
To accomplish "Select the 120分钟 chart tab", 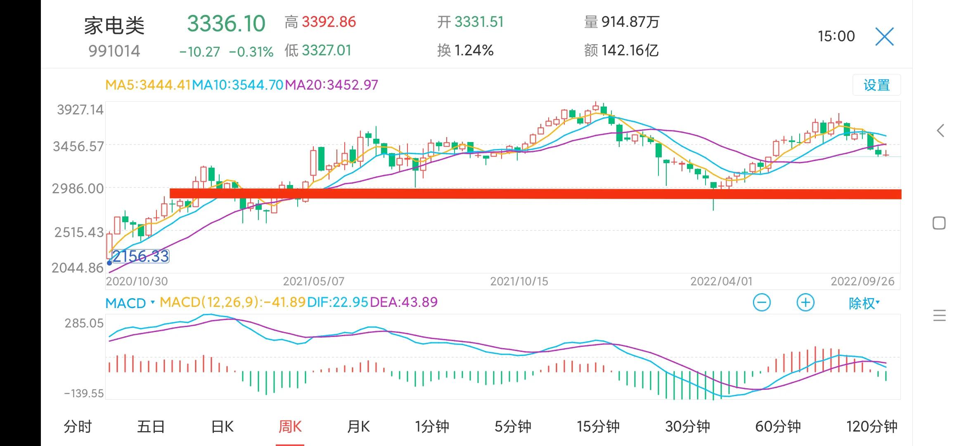I will click(871, 427).
